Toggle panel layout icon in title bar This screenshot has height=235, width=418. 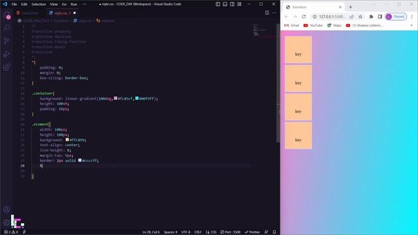(225, 4)
